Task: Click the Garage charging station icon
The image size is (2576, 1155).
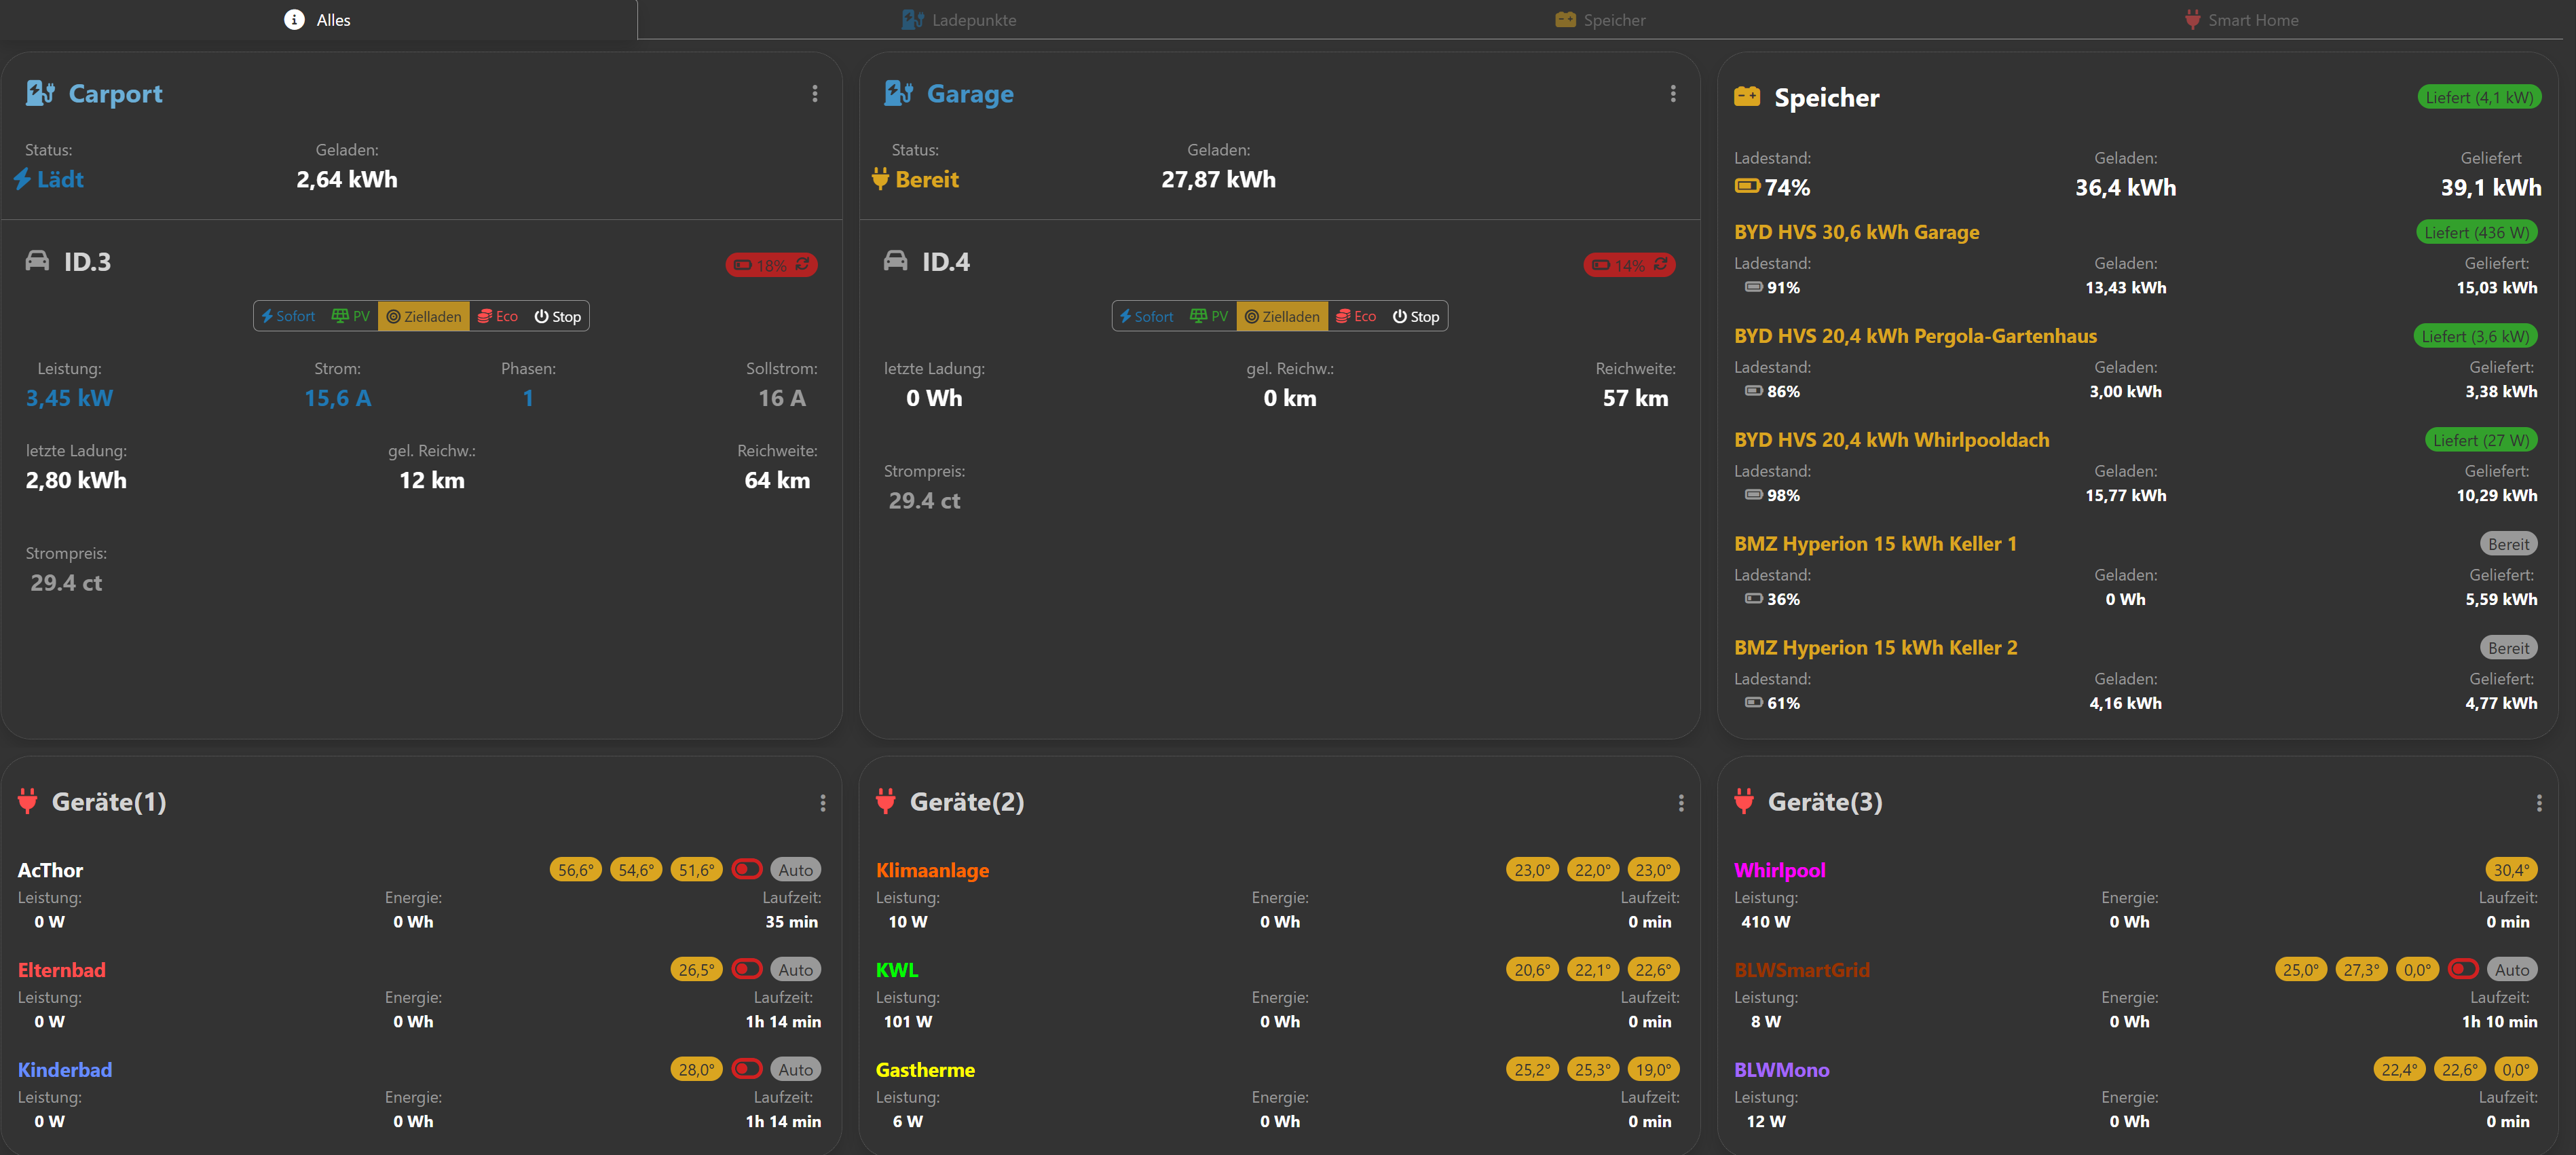Action: [x=898, y=93]
